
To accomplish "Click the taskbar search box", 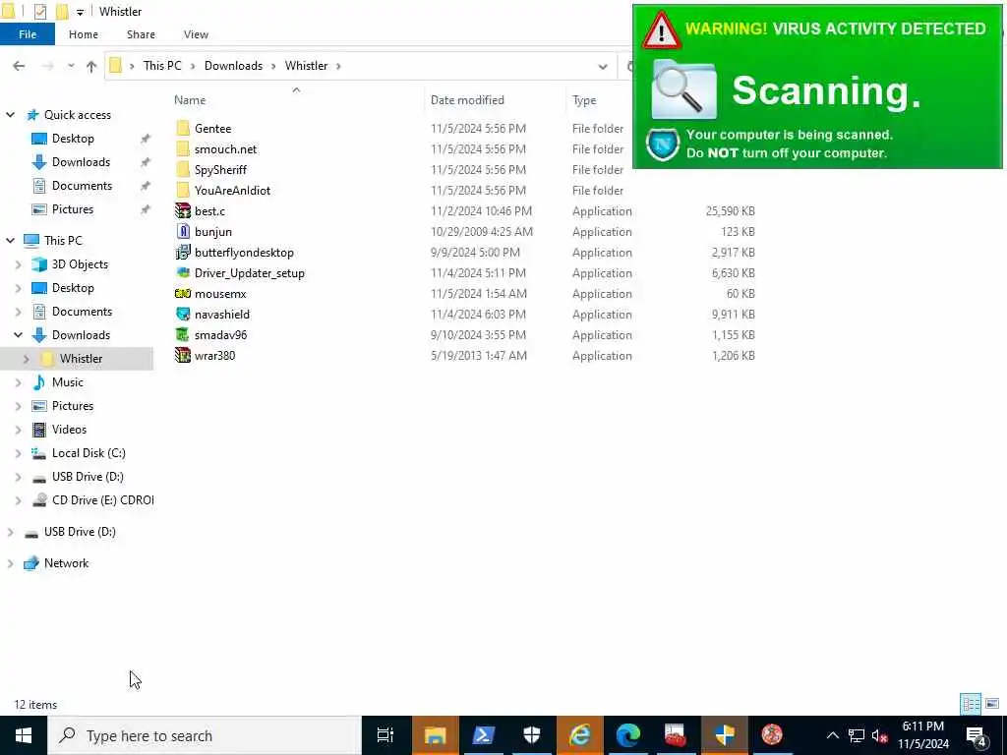I will click(x=205, y=735).
